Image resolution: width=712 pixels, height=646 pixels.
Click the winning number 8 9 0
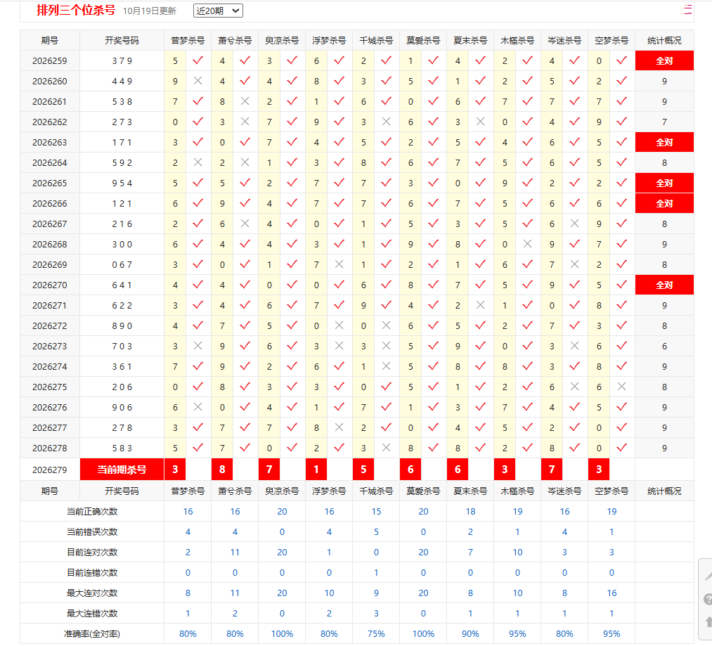[122, 325]
